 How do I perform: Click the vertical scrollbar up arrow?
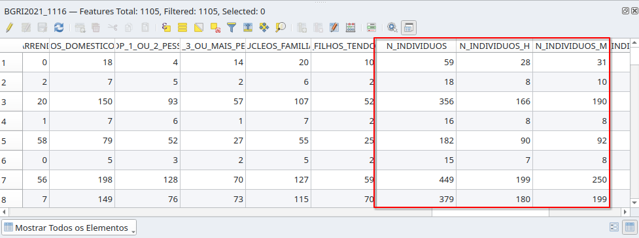(x=634, y=43)
